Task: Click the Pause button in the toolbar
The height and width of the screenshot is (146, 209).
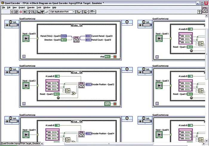Action: (25, 12)
